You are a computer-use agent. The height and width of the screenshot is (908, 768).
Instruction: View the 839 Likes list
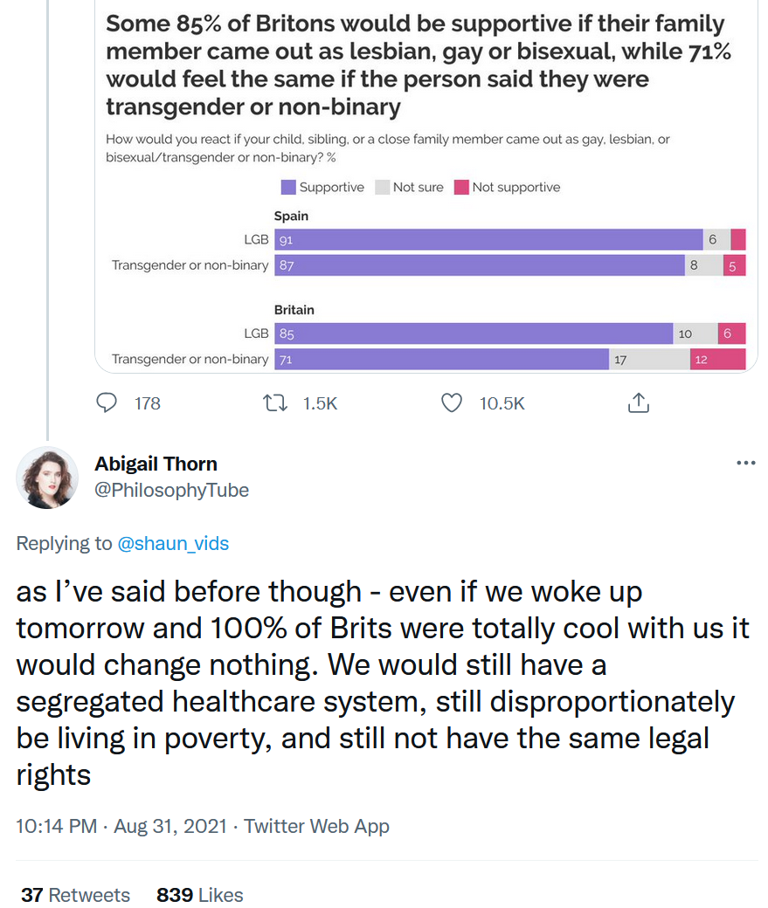200,895
